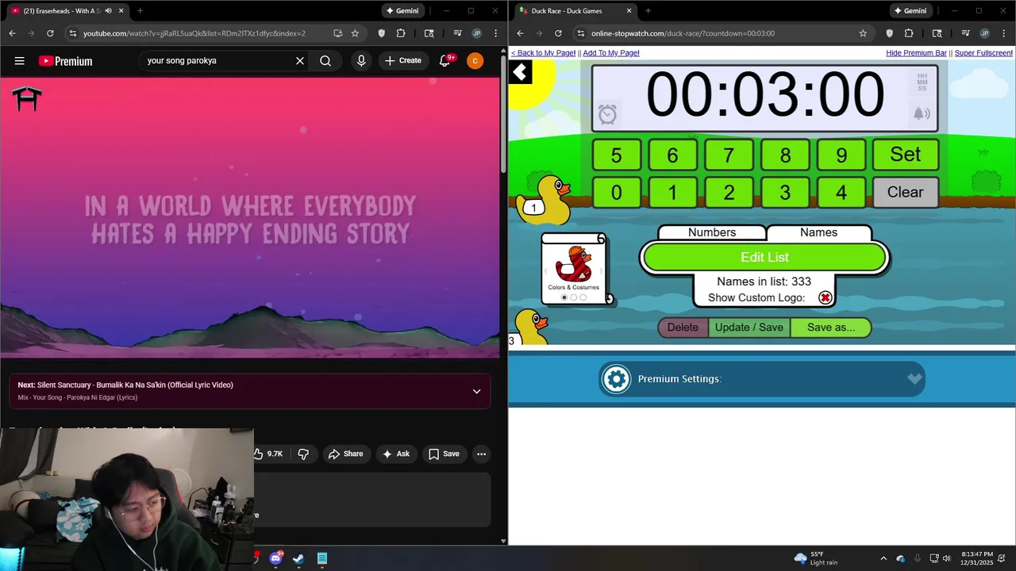
Task: Open Discord from the taskbar
Action: coord(275,558)
